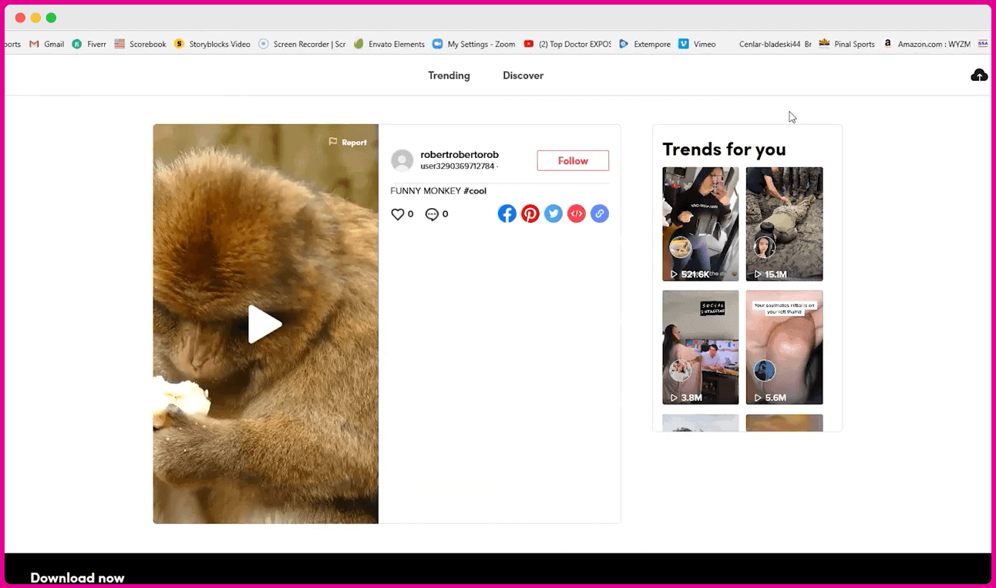Share video on Twitter
This screenshot has height=588, width=996.
[x=553, y=213]
